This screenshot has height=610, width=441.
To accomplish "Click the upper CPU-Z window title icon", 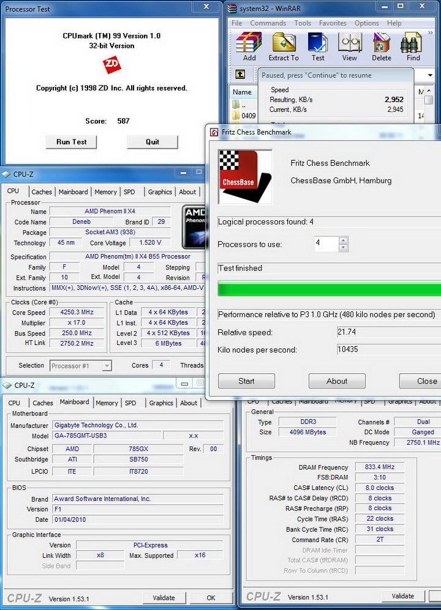I will click(x=6, y=174).
